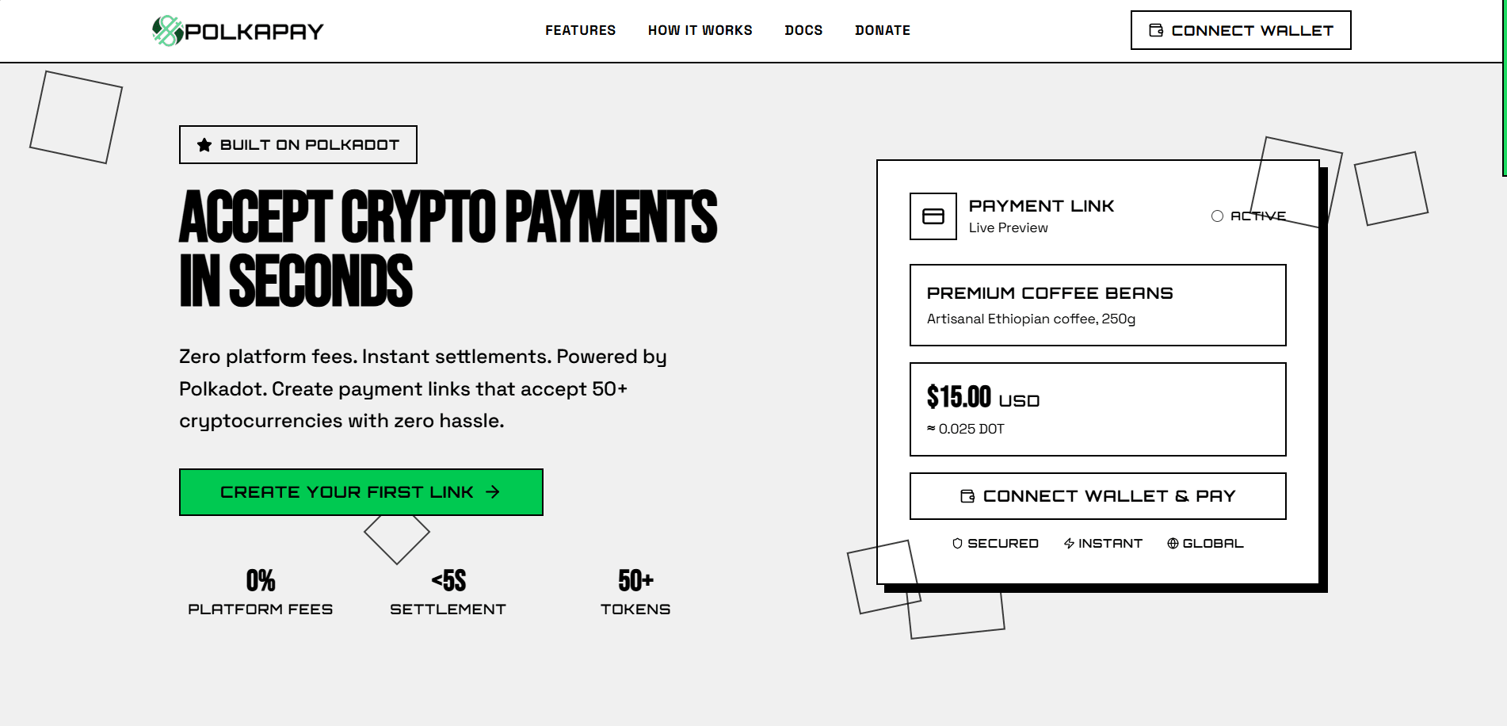The height and width of the screenshot is (726, 1507).
Task: Open the Features menu item
Action: (x=580, y=30)
